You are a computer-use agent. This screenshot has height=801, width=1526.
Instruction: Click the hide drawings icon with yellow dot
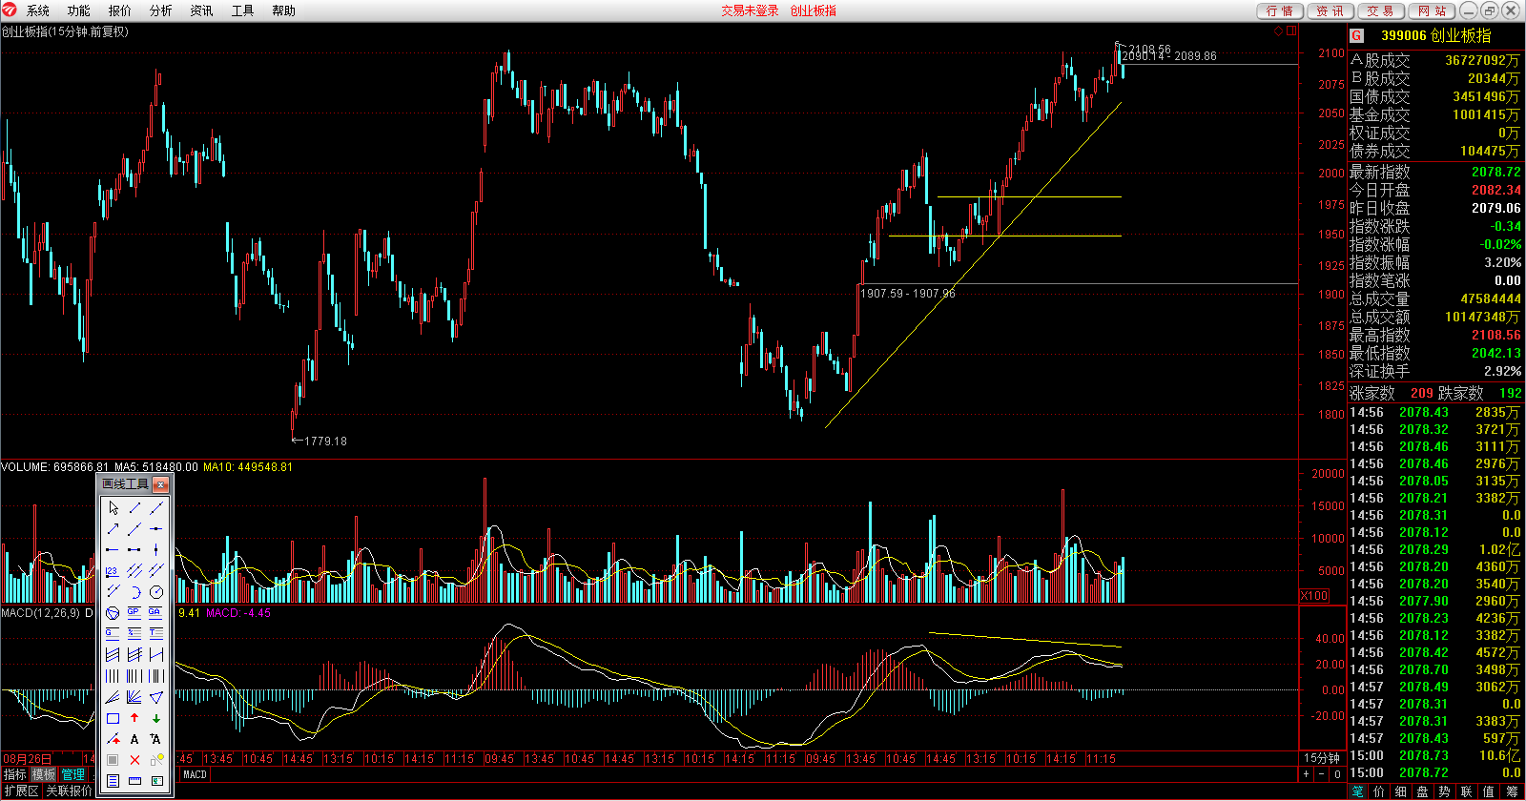click(156, 760)
